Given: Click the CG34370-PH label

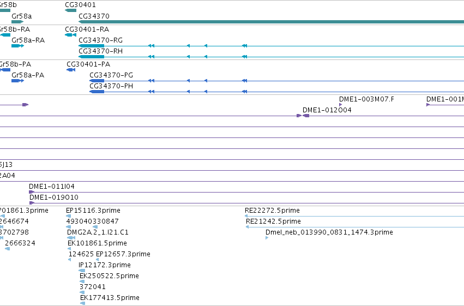Looking at the screenshot, I should [x=111, y=86].
